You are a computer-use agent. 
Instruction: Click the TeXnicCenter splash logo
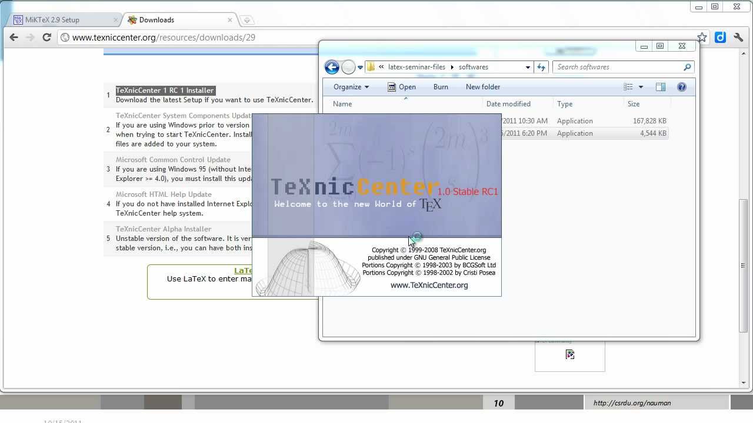[355, 187]
